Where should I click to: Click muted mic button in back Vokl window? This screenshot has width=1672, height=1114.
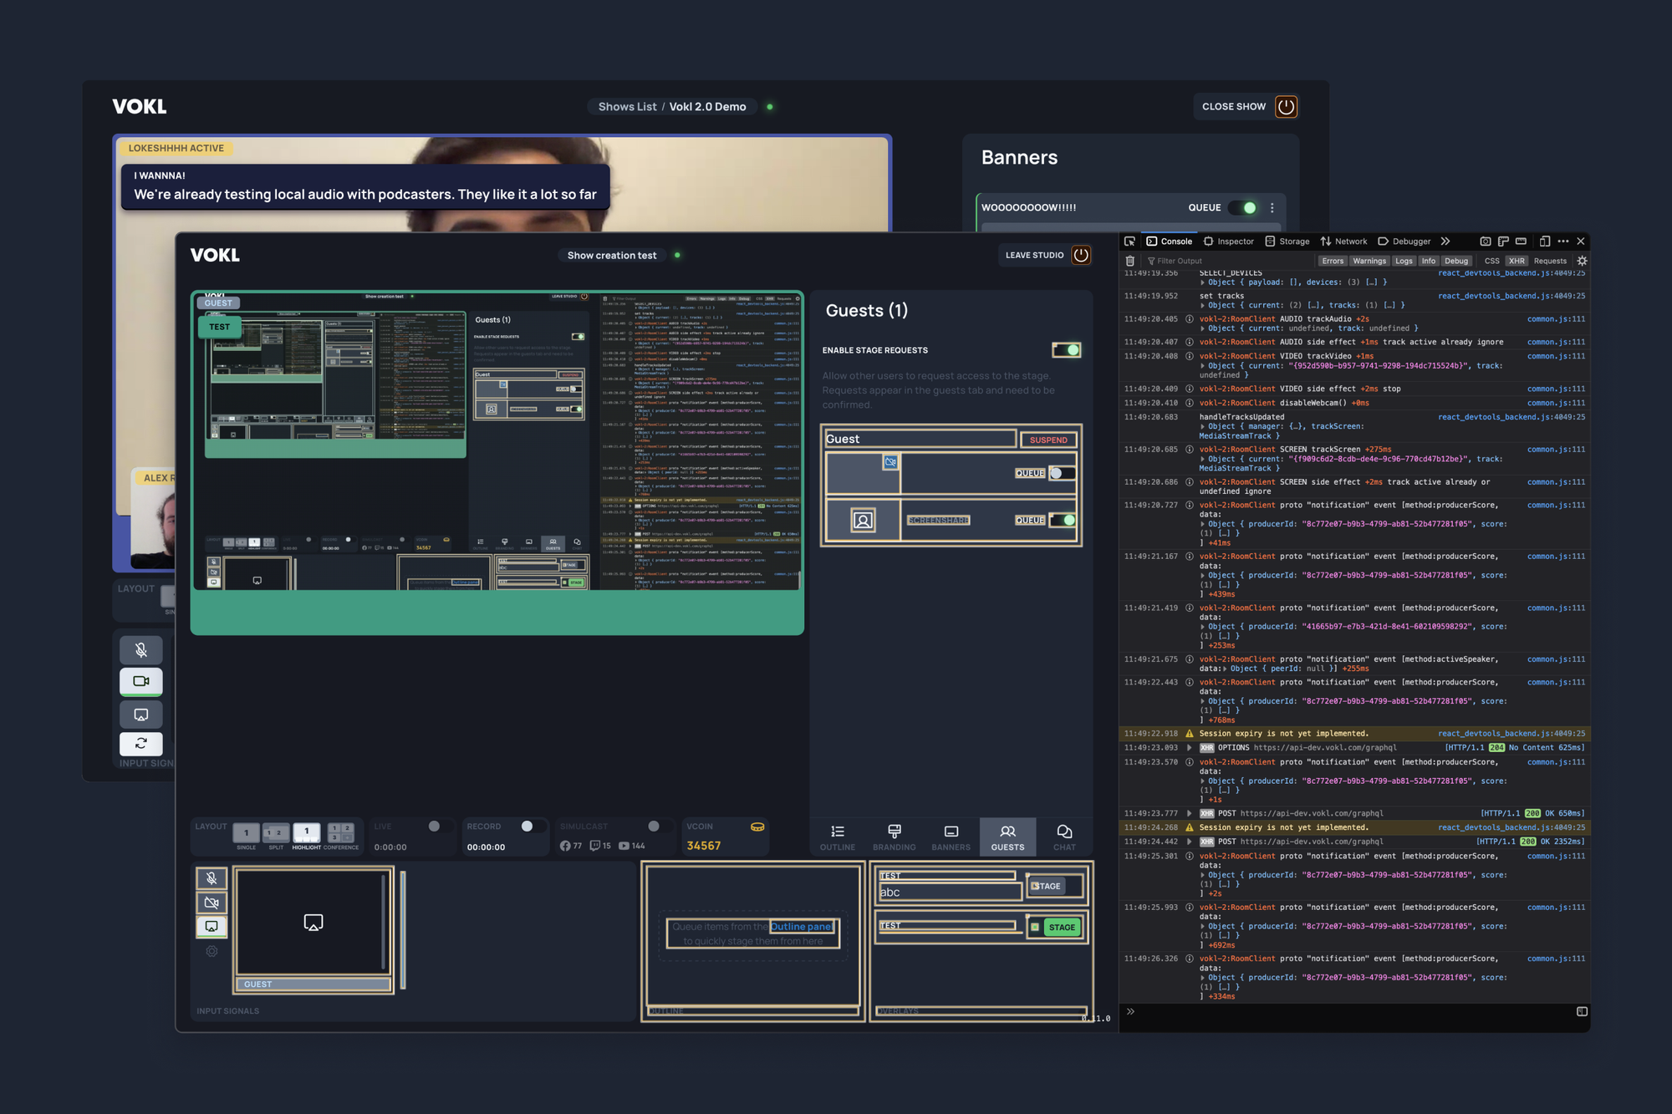141,649
